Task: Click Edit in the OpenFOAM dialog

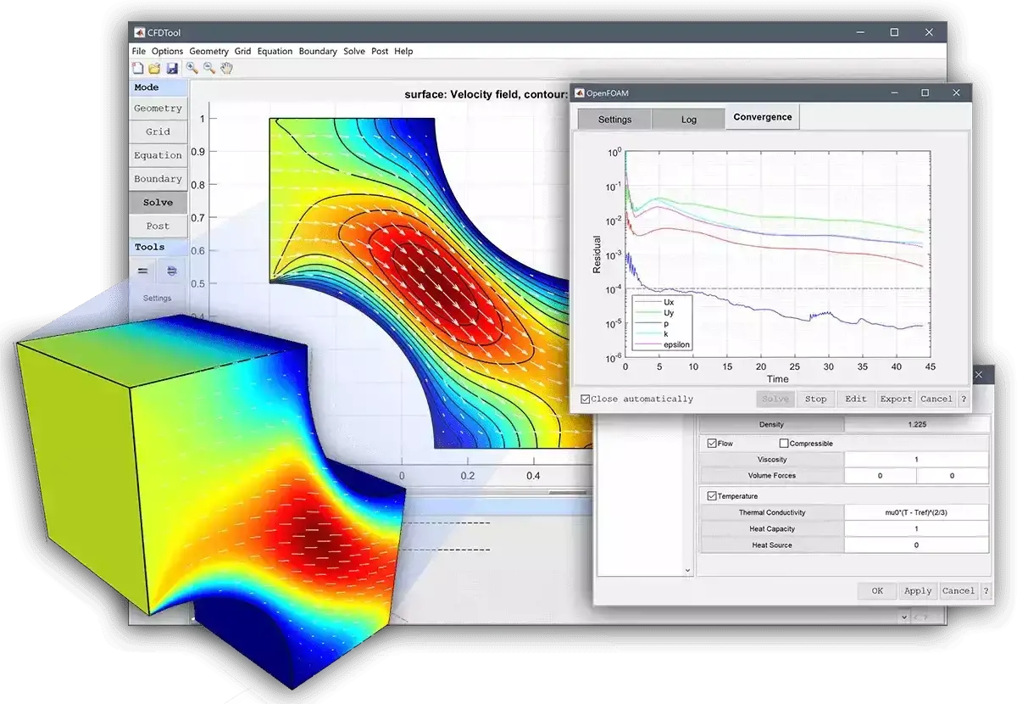Action: coord(855,399)
